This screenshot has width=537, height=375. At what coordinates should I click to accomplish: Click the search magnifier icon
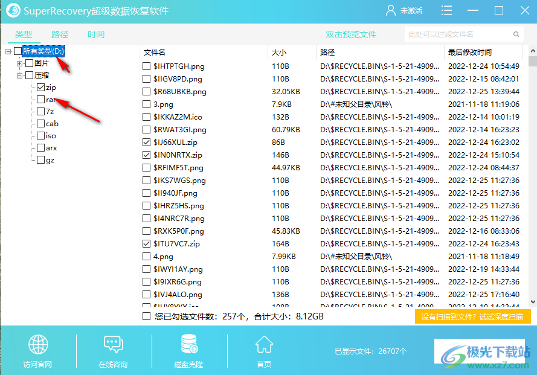tap(516, 34)
